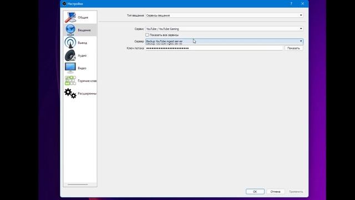Select the Вещание tab label
Image resolution: width=355 pixels, height=200 pixels.
[84, 30]
